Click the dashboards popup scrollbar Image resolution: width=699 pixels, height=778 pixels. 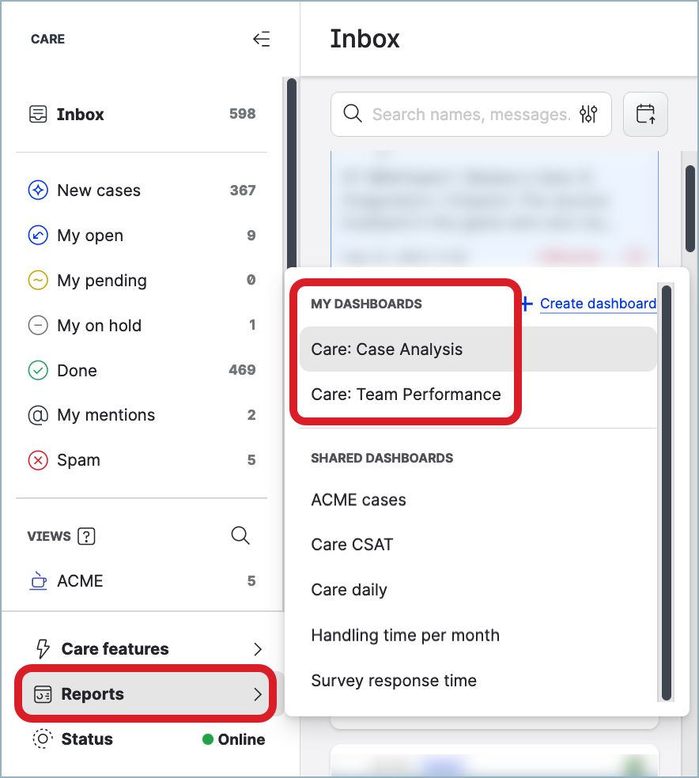(666, 490)
